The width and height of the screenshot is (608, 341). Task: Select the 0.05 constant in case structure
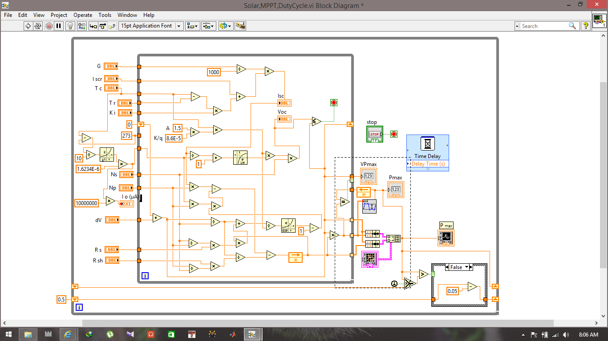coord(453,291)
